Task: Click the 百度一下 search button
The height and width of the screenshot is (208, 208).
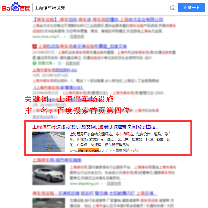Action: 192,8
